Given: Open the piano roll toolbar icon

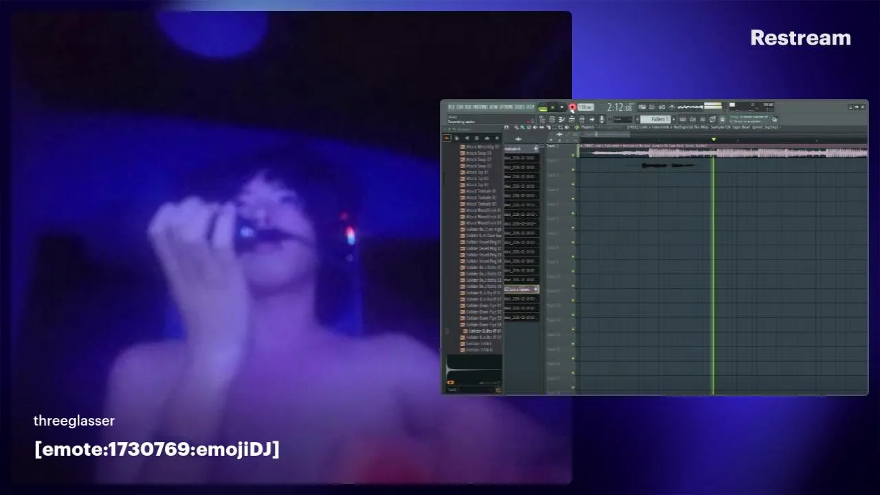Looking at the screenshot, I should (x=562, y=120).
